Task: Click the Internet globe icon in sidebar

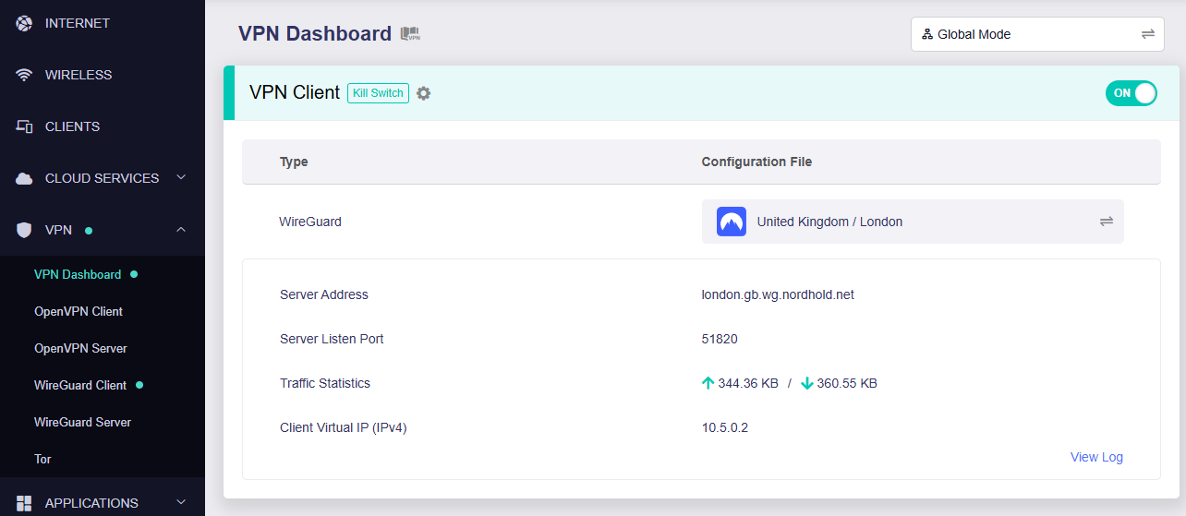Action: click(x=24, y=23)
